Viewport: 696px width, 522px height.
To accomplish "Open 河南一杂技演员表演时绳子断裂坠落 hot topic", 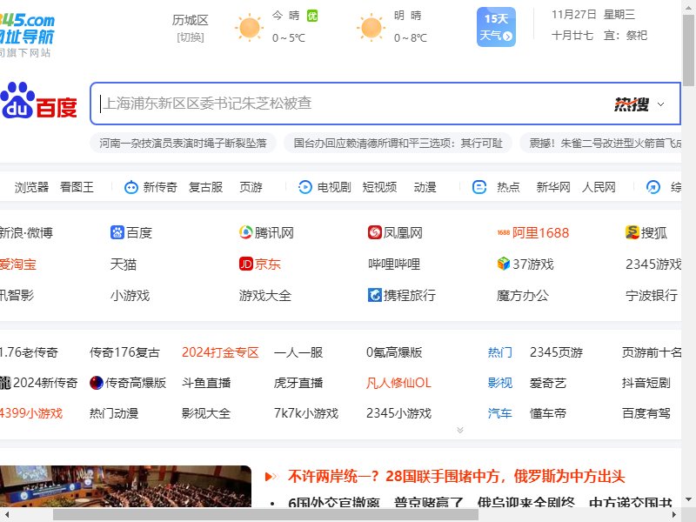I will [183, 143].
